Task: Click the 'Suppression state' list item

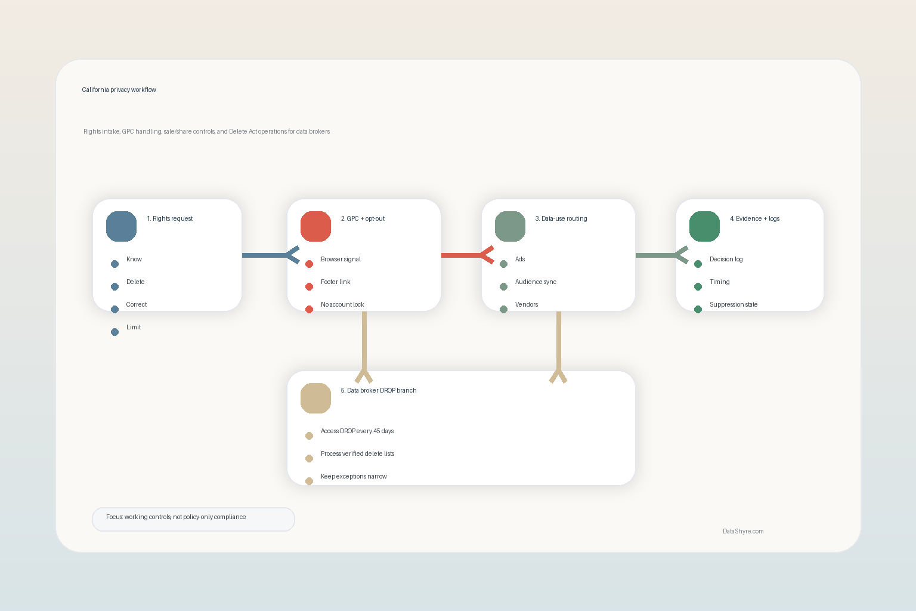Action: (734, 304)
